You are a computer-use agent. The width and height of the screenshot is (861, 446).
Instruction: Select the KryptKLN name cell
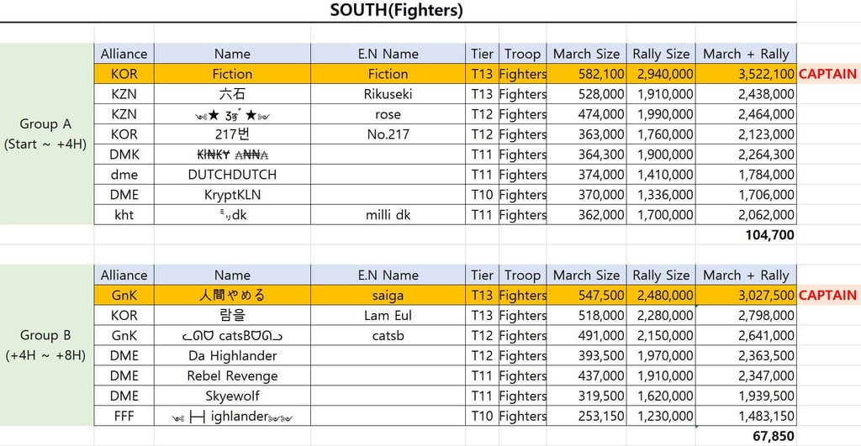point(232,195)
